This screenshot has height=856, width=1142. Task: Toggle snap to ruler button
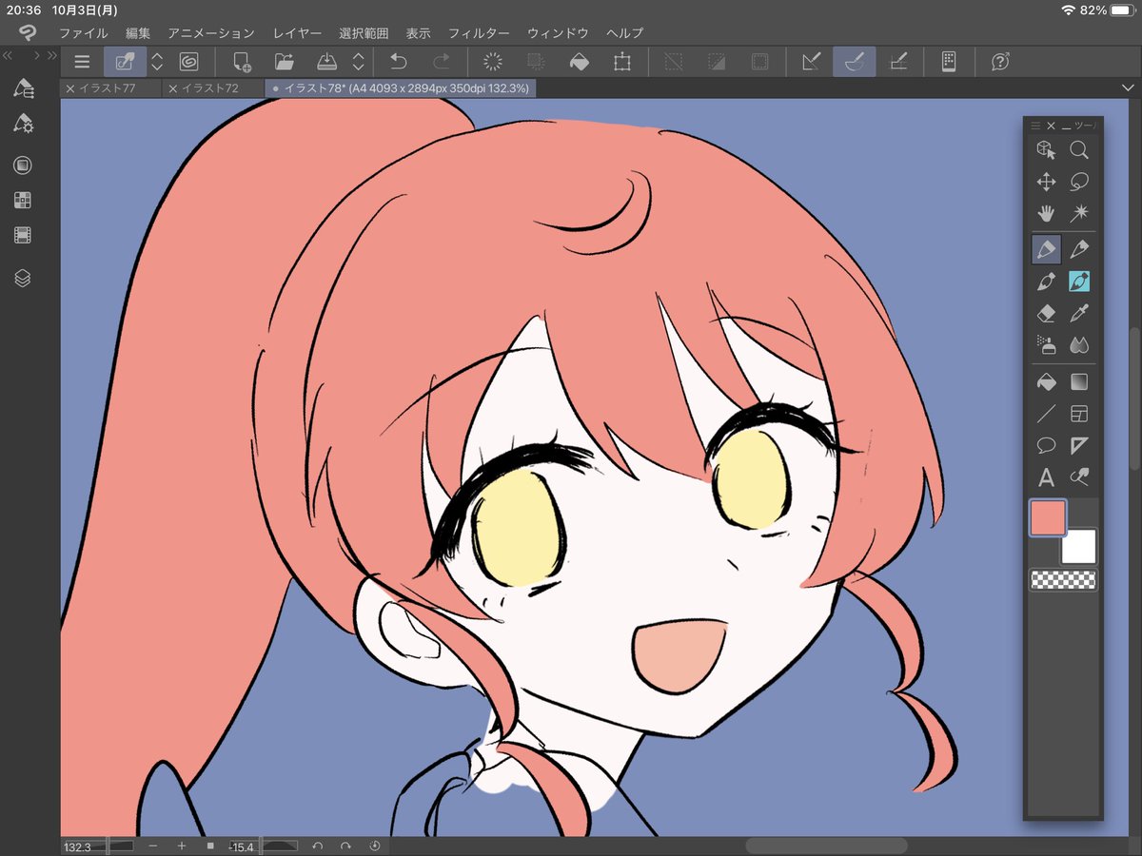(811, 62)
